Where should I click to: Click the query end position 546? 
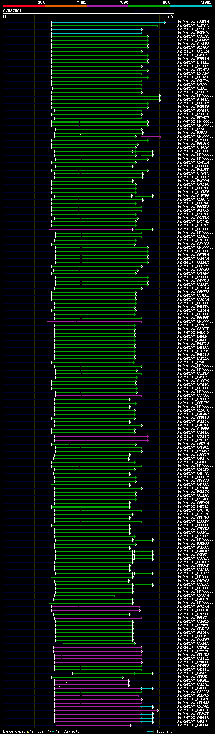(x=170, y=16)
